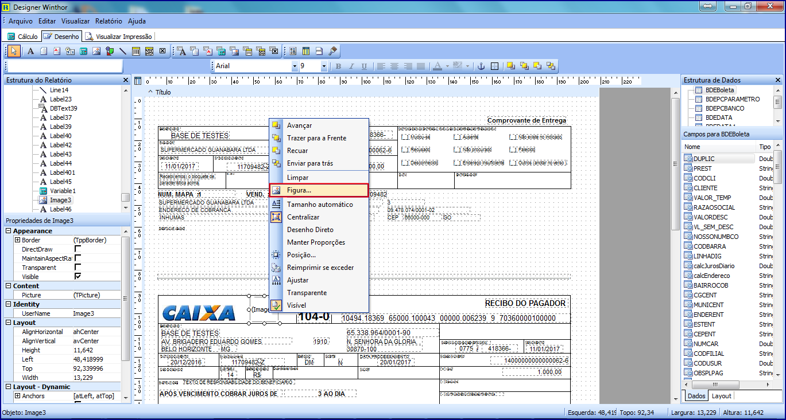The width and height of the screenshot is (786, 420).
Task: Uncheck the Visible property checkbox
Action: point(78,277)
